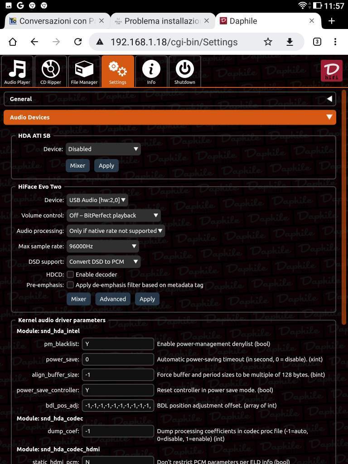
Task: Focus the power_save input field
Action: tap(118, 359)
